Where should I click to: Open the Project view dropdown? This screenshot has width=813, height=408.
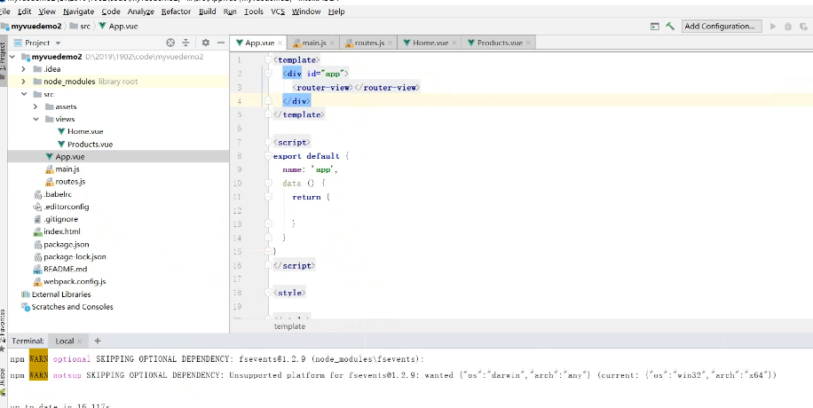point(58,43)
